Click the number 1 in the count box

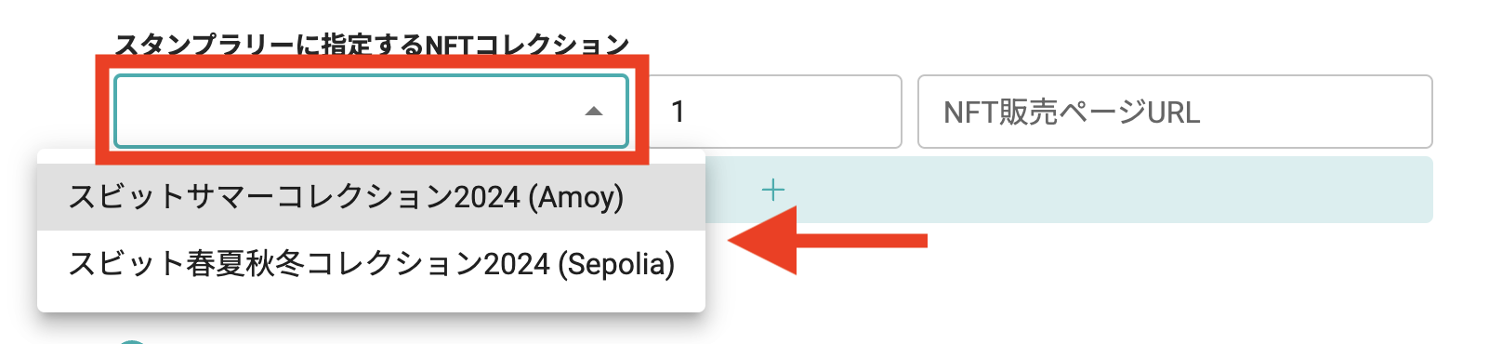tap(679, 112)
